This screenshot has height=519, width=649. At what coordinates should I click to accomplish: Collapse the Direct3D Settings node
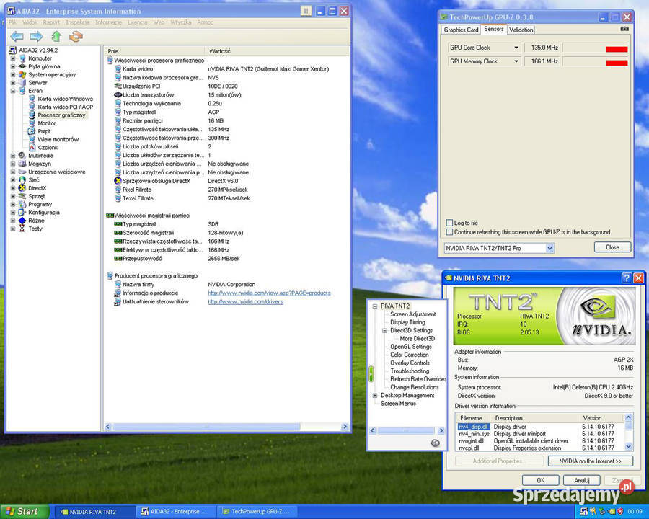point(384,330)
